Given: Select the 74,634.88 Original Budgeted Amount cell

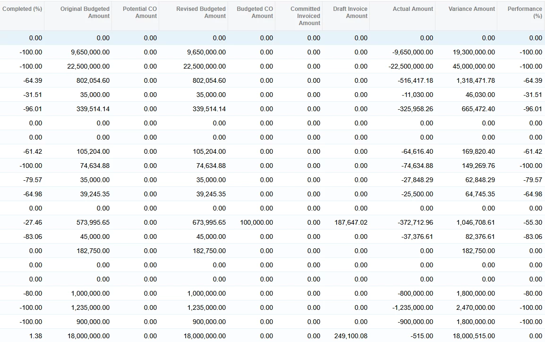Looking at the screenshot, I should (x=94, y=166).
